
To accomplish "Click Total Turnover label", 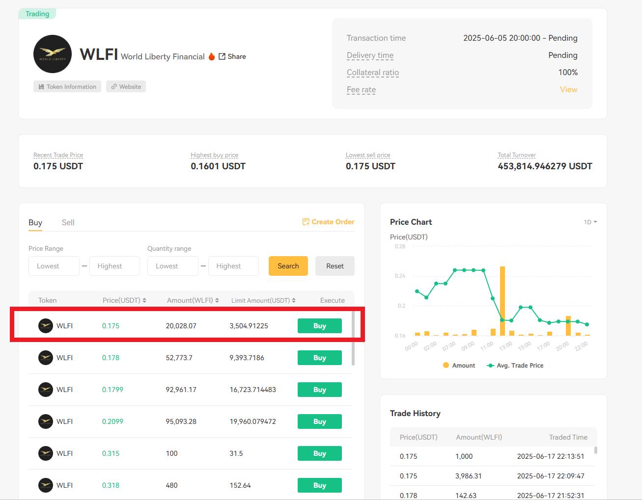I will pyautogui.click(x=517, y=155).
